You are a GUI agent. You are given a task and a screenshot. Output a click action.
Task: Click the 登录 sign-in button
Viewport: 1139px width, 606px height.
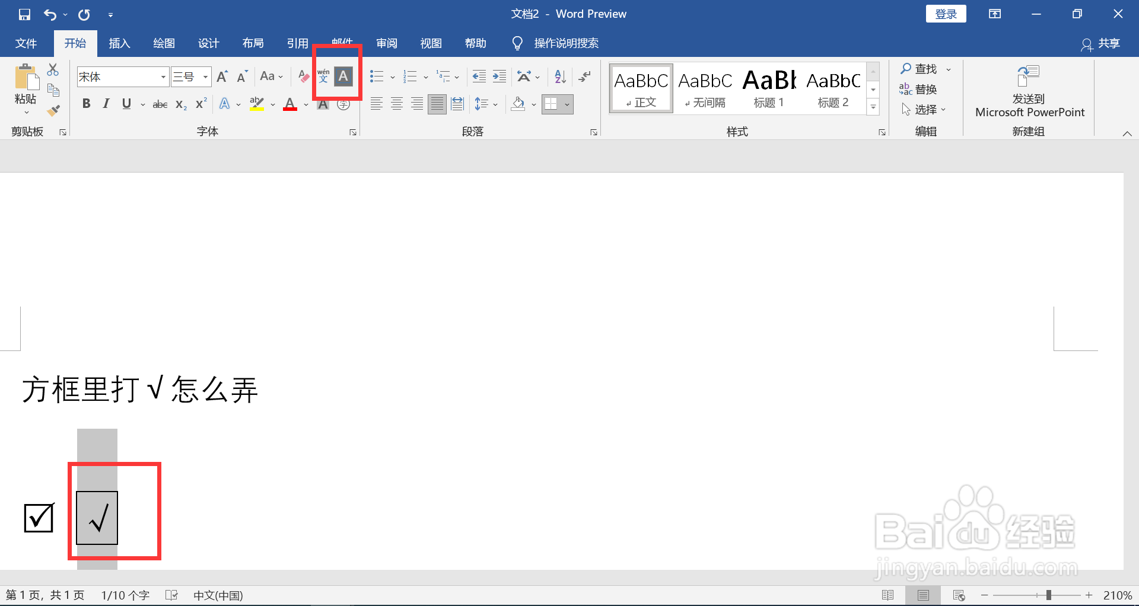point(946,14)
